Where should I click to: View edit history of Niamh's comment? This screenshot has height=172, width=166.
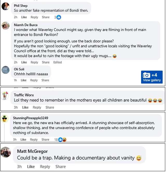(58, 62)
